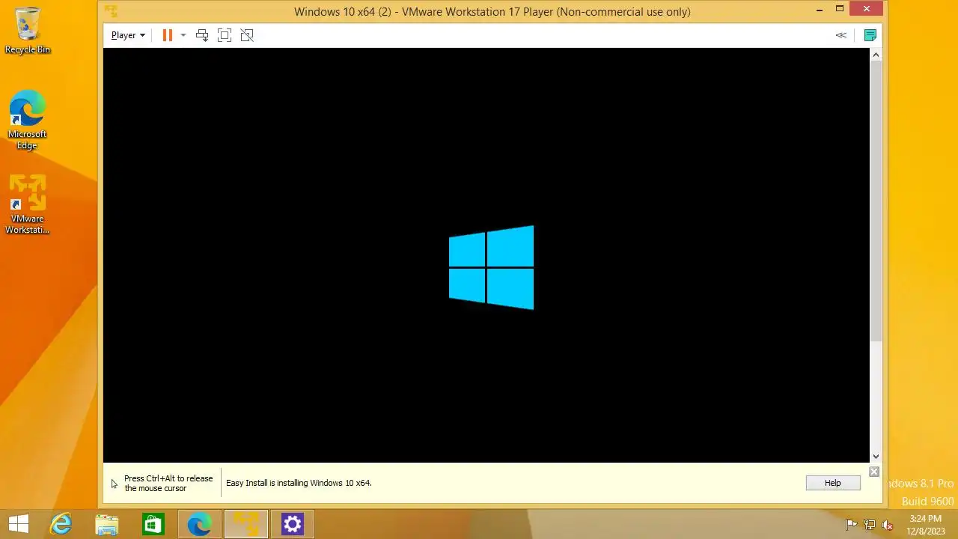The height and width of the screenshot is (539, 958).
Task: Pause the virtual machine with the orange icon
Action: (x=167, y=35)
